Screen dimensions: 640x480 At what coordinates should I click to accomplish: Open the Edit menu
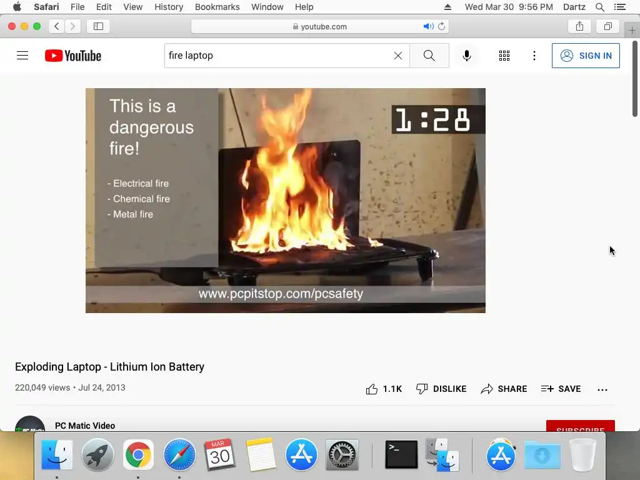104,7
